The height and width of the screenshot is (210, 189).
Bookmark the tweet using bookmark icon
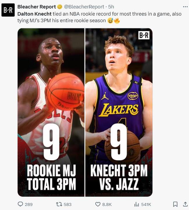[175, 204]
